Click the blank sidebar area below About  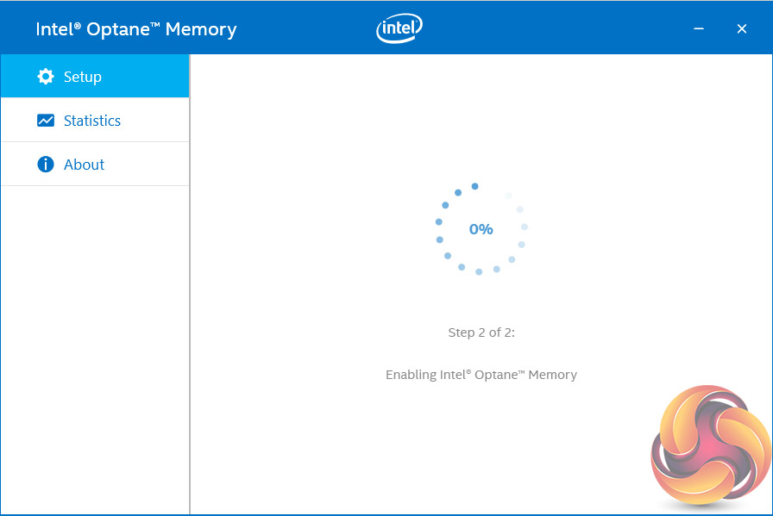point(95,345)
